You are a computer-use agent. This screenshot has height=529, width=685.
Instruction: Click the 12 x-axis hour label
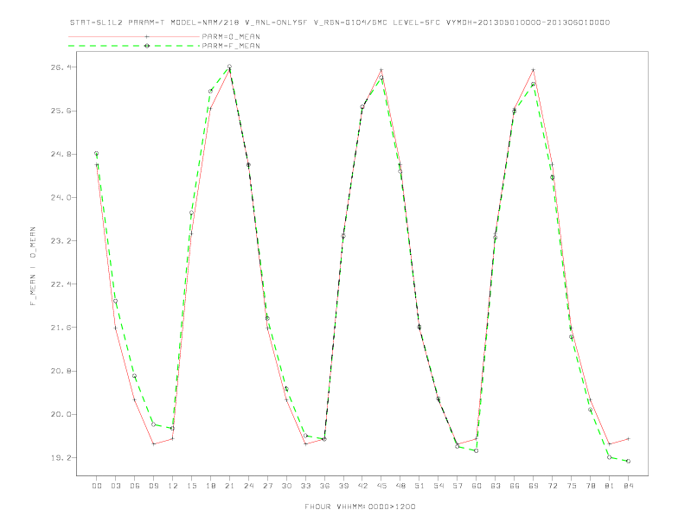[173, 486]
